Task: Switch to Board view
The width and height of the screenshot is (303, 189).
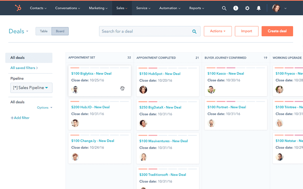Action: (x=60, y=31)
